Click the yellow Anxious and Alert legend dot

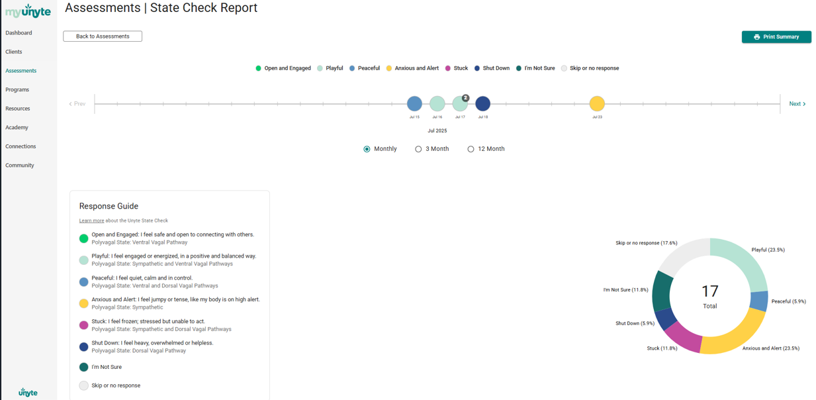(389, 68)
